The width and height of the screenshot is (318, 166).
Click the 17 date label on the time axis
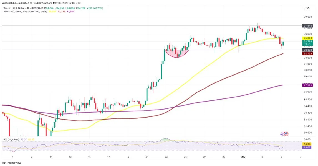tap(108, 157)
